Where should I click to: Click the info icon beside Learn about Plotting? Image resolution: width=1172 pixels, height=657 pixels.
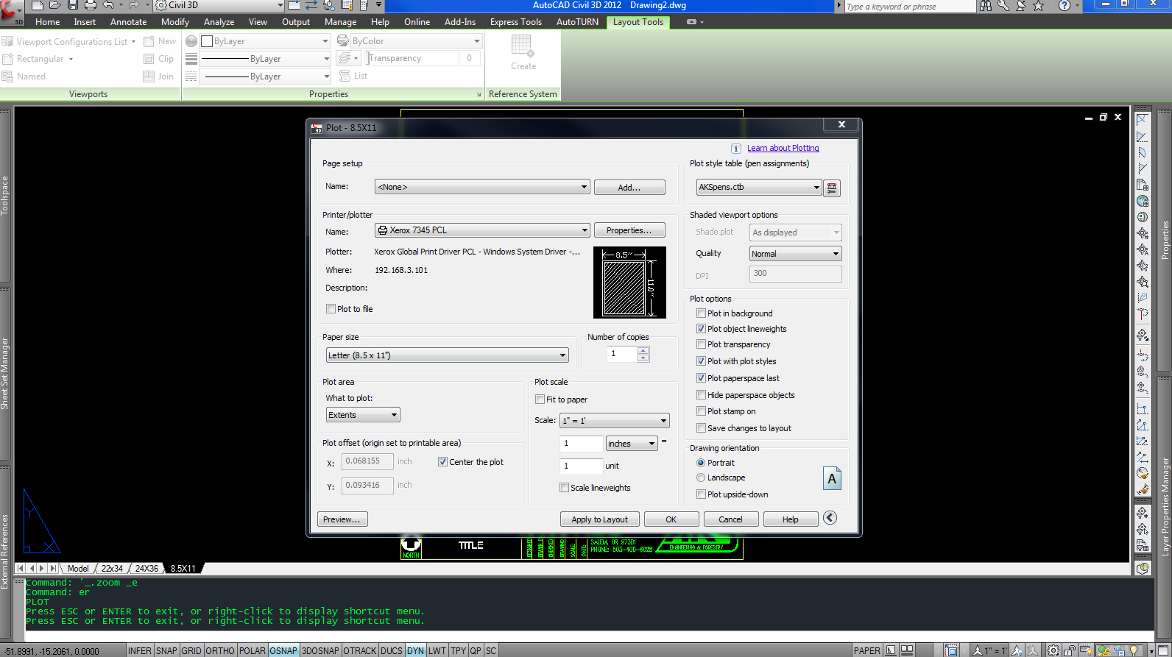click(x=735, y=149)
